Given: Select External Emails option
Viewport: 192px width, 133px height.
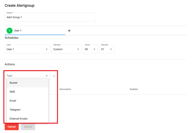Looking at the screenshot, I should [x=28, y=119].
